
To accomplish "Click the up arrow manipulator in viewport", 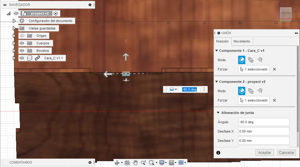I will tap(126, 57).
